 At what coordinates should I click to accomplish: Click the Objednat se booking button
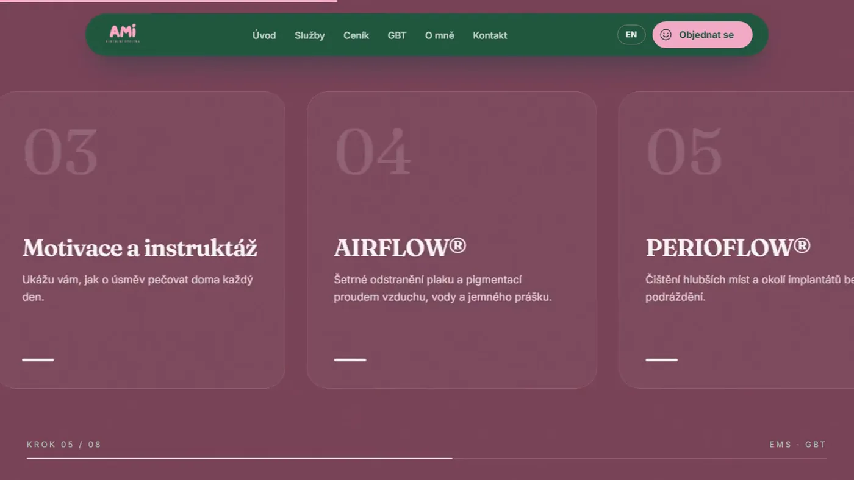(702, 35)
